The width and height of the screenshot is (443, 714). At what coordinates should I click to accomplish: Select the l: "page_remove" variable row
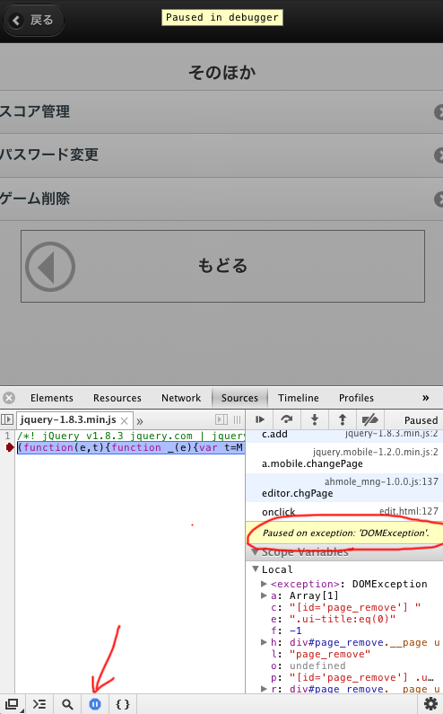[x=321, y=655]
